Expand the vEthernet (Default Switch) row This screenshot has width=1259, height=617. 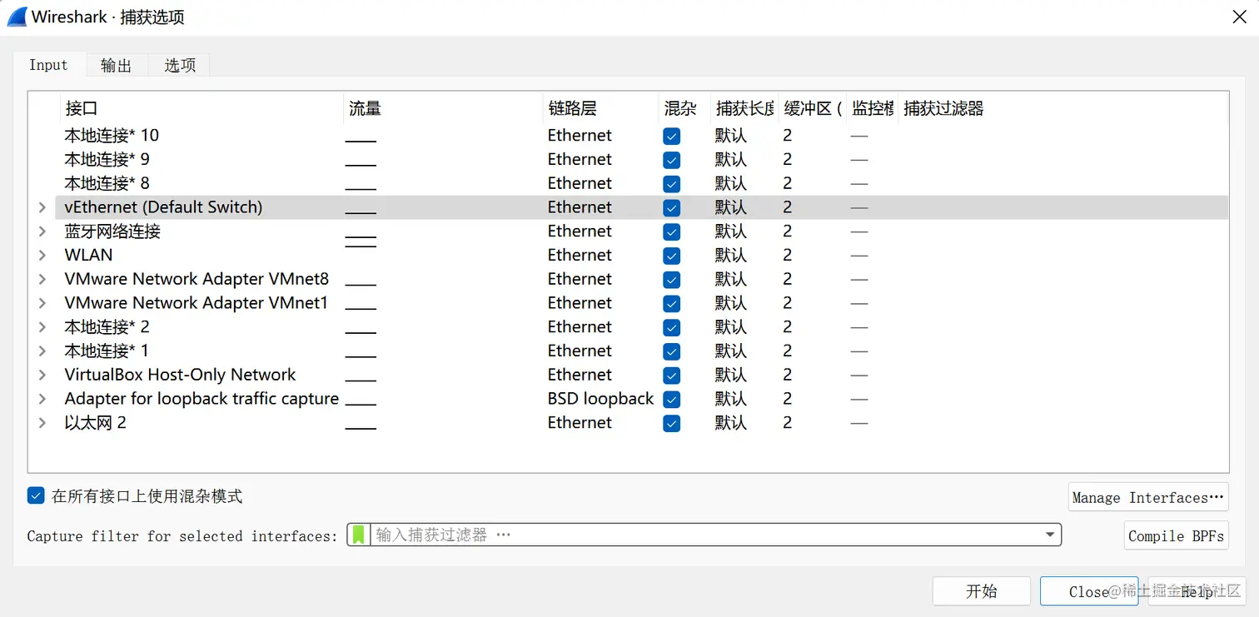point(42,207)
